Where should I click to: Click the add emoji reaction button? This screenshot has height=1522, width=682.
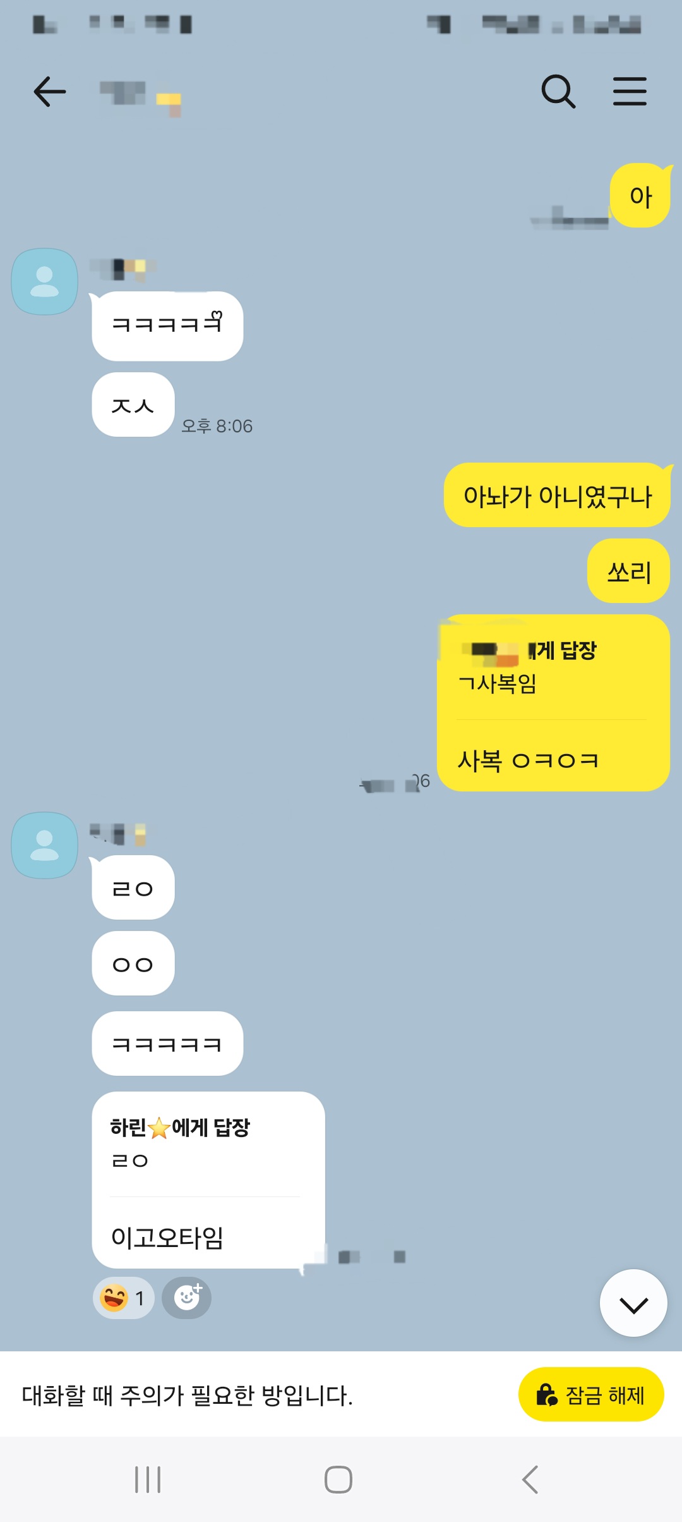click(186, 1298)
